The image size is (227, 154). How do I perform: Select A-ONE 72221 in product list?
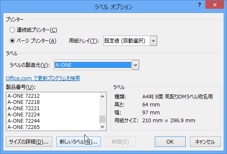coord(53,109)
